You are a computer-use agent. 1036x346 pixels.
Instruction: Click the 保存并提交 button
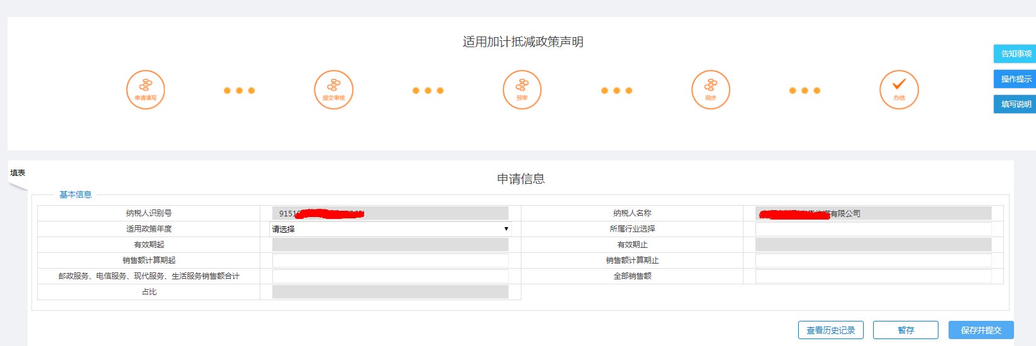pos(981,330)
